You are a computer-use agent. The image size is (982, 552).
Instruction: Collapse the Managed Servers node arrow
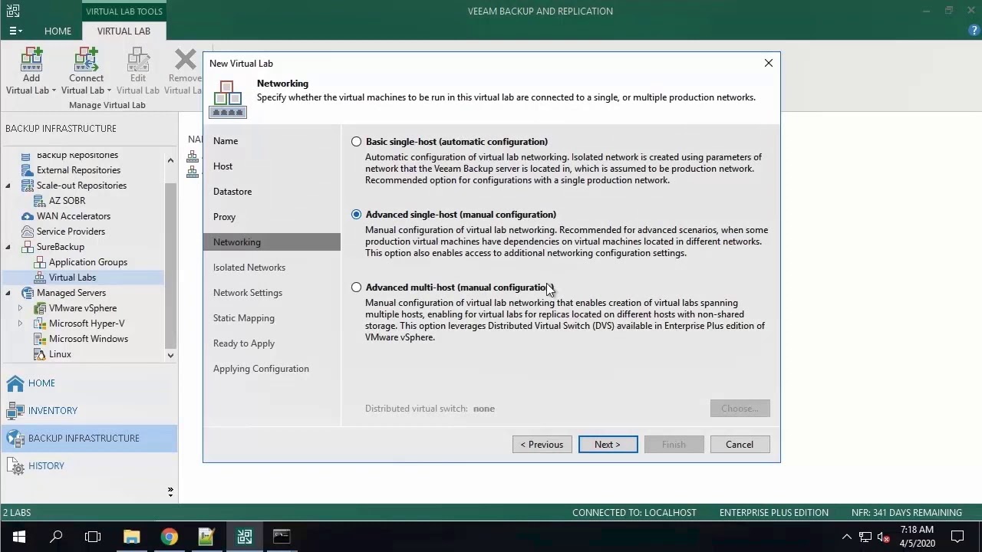pyautogui.click(x=8, y=293)
